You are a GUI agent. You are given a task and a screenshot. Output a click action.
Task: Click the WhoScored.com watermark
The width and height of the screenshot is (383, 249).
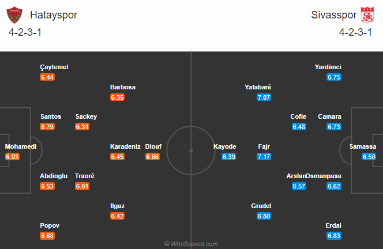pos(191,244)
